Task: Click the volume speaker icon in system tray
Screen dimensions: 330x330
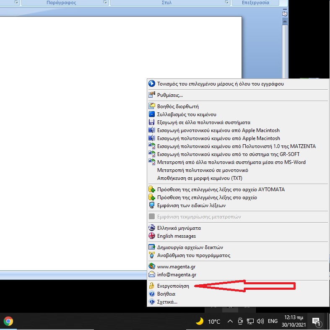Action: click(x=260, y=322)
